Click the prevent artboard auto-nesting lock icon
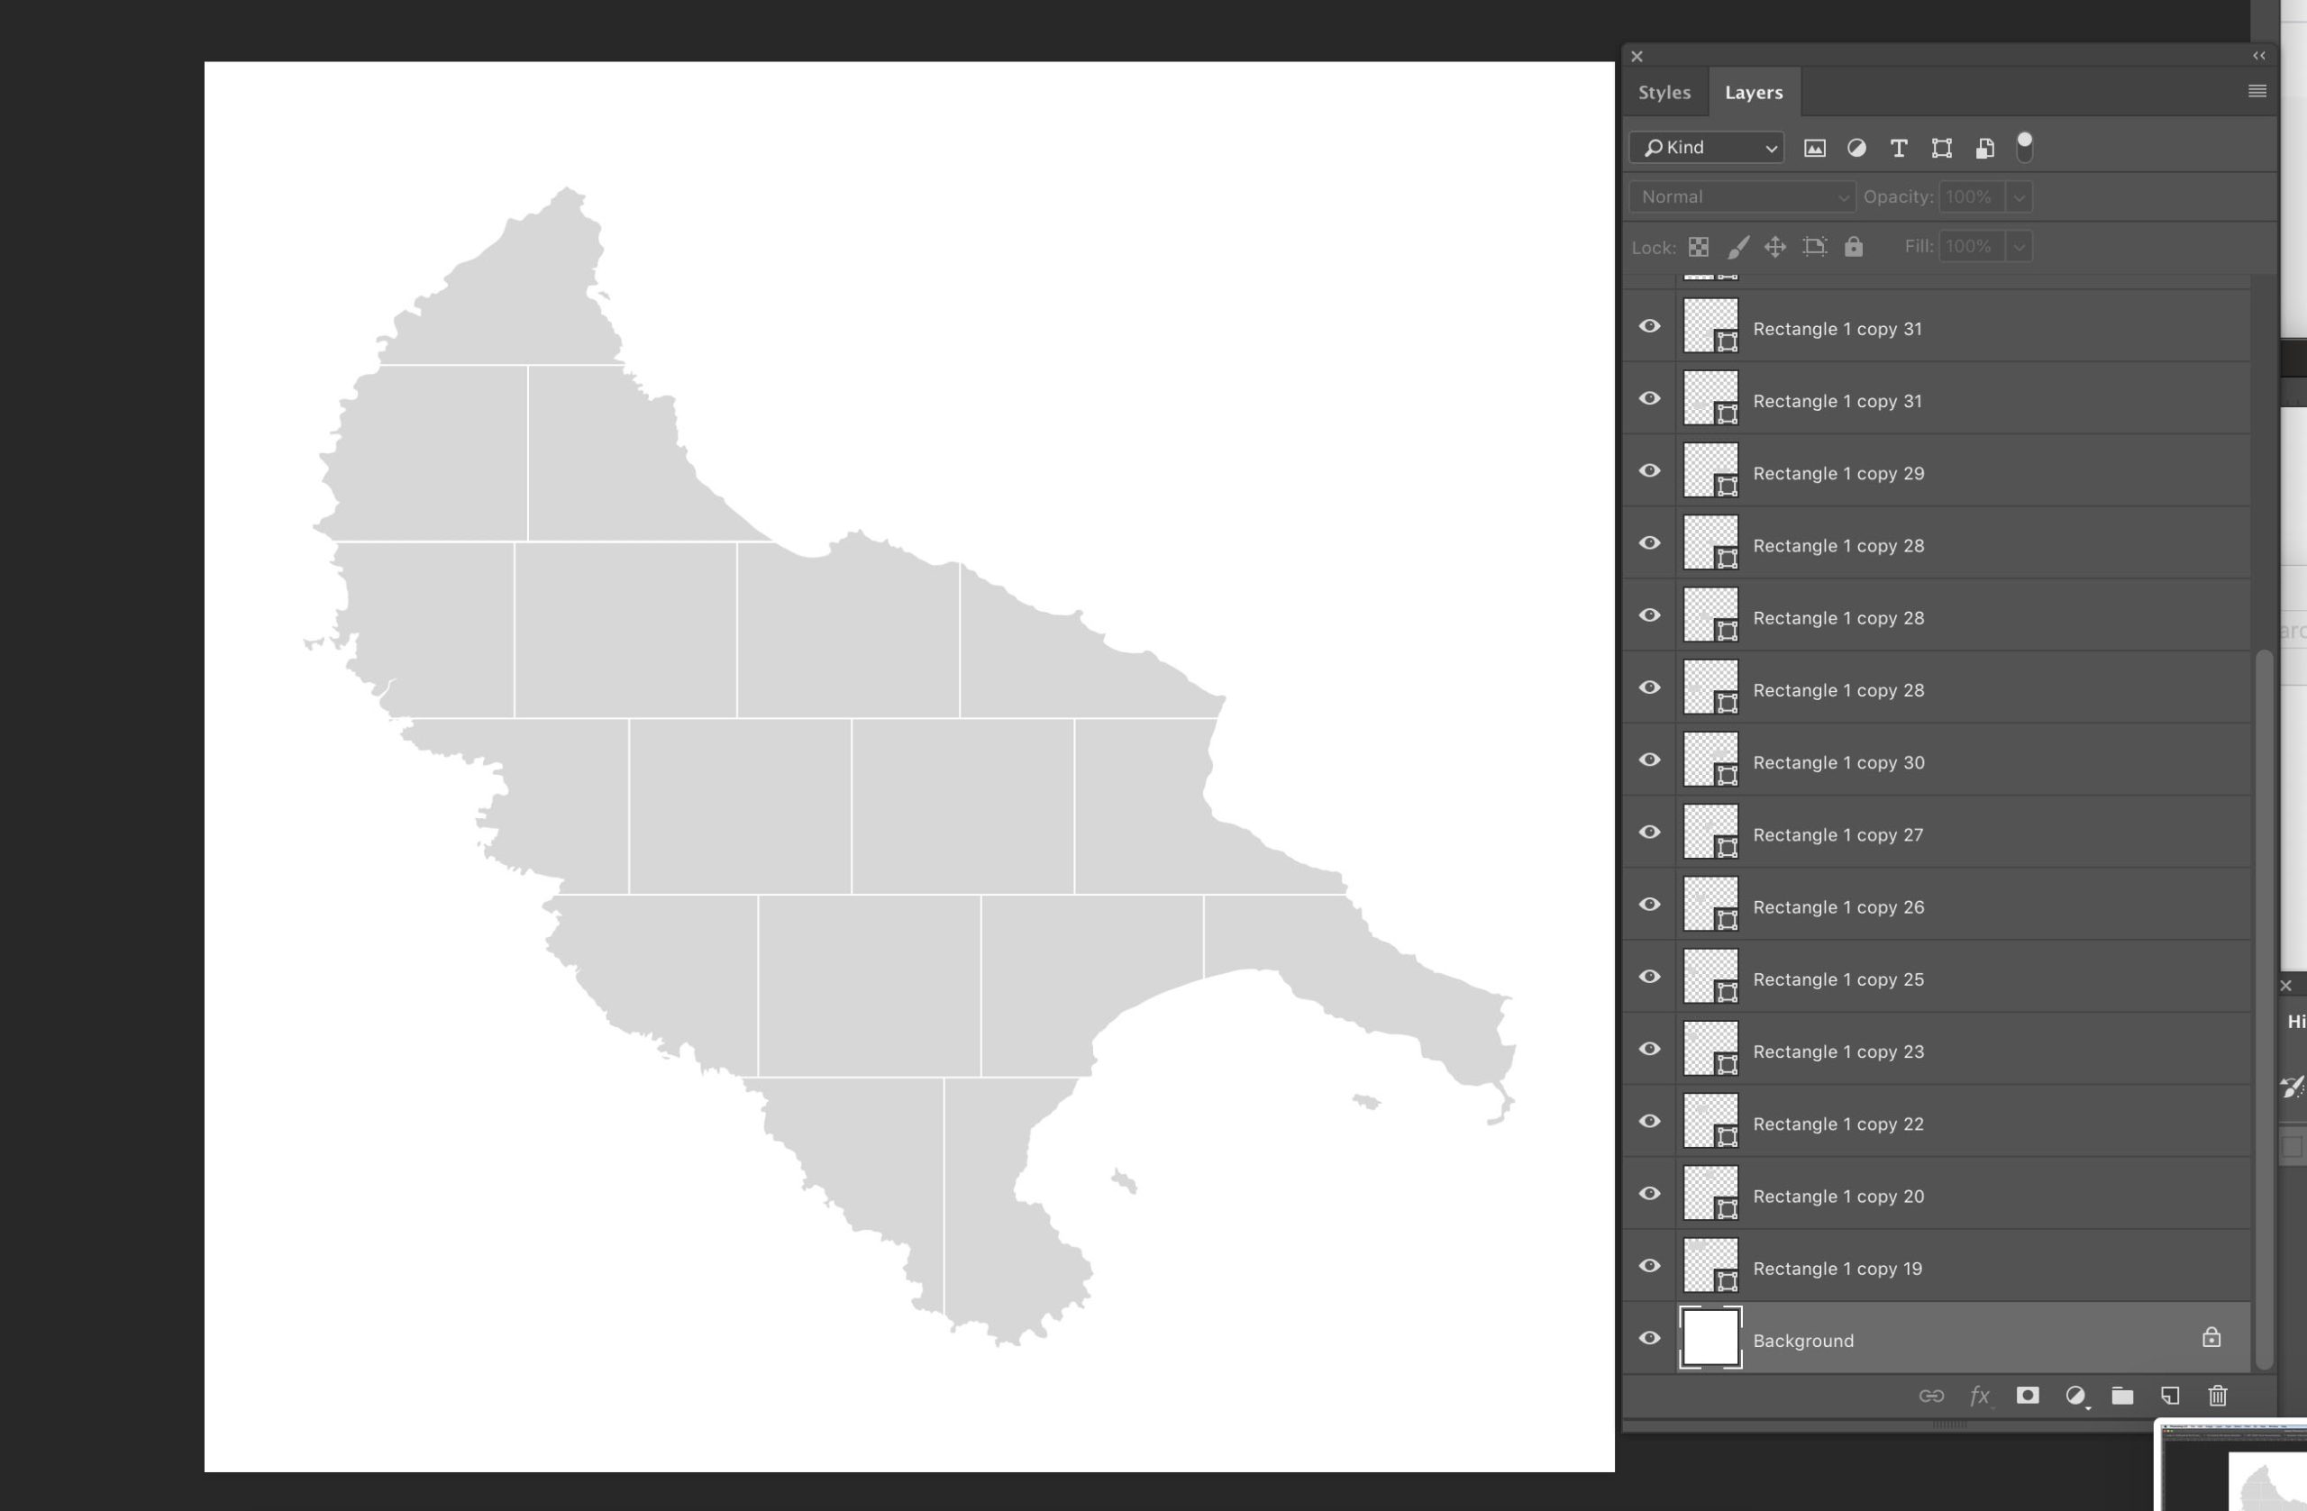2307x1511 pixels. pyautogui.click(x=1815, y=247)
